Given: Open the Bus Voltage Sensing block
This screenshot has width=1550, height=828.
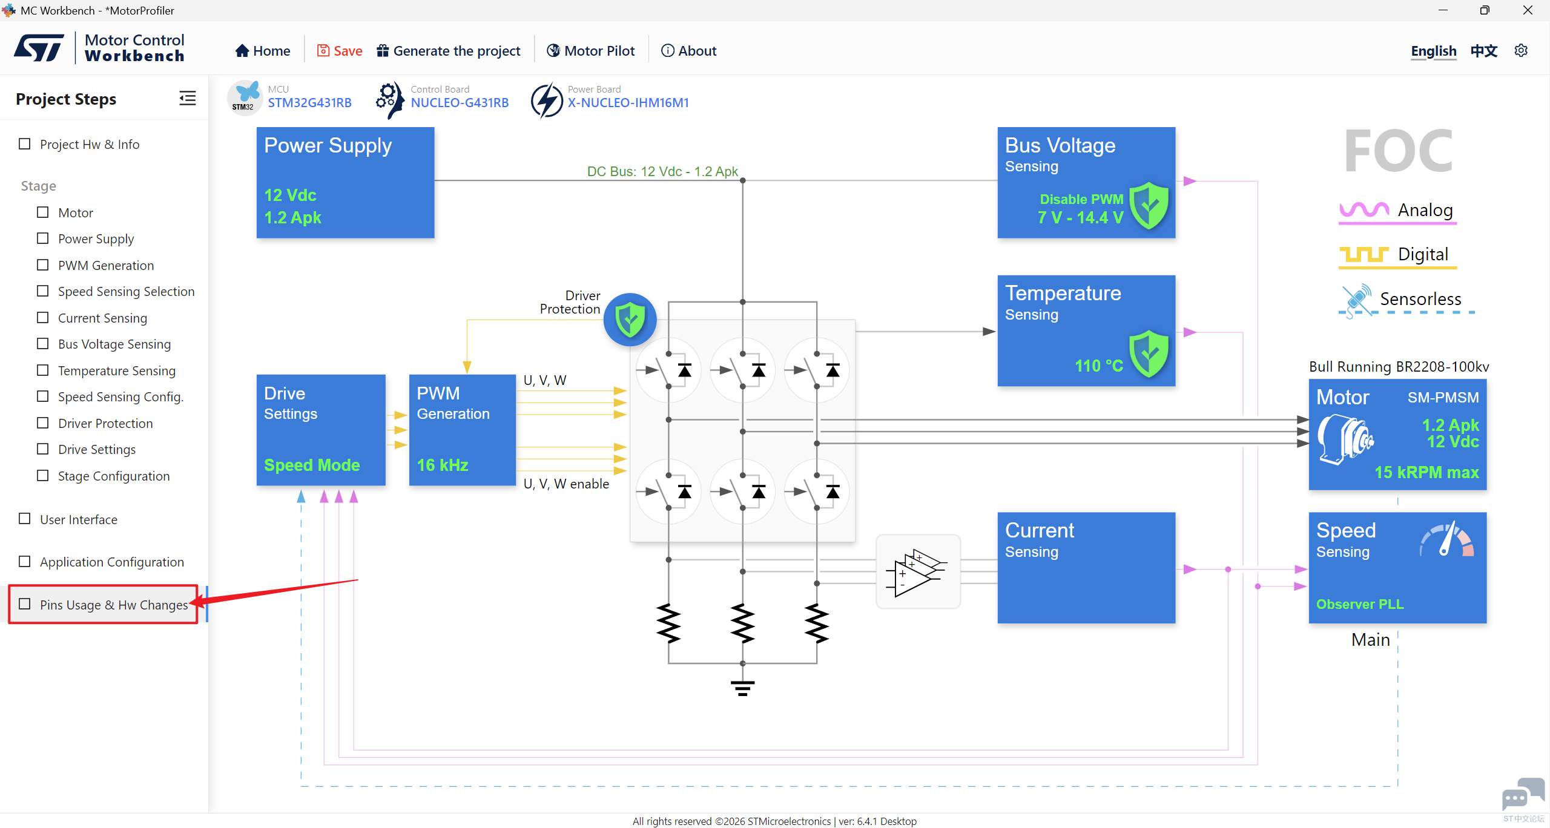Looking at the screenshot, I should 1086,182.
